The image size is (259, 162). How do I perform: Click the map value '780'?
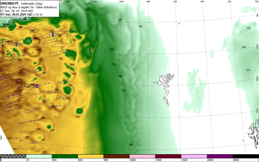pos(43,118)
